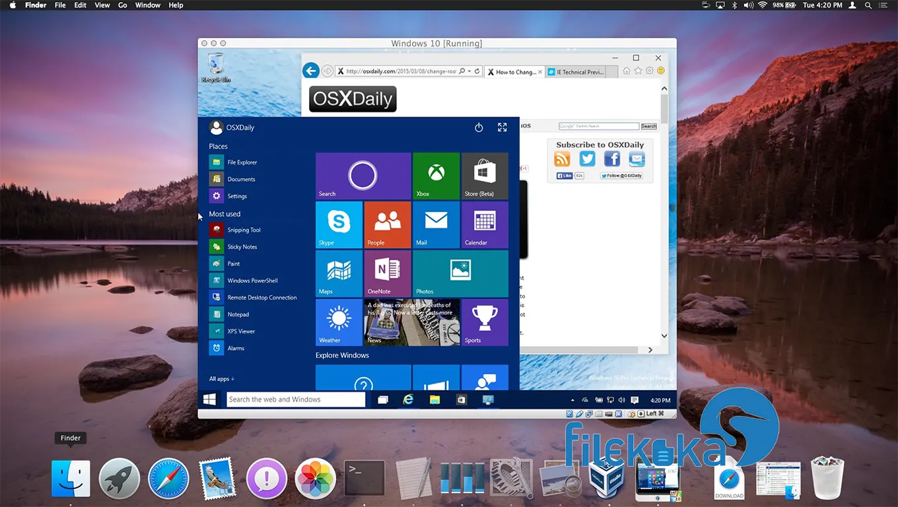Open the IE tools gear

[650, 71]
